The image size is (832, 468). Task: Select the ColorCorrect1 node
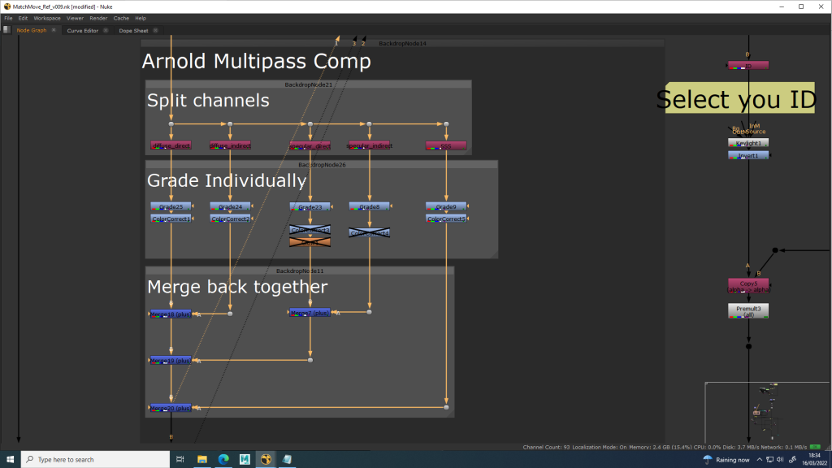coord(171,219)
